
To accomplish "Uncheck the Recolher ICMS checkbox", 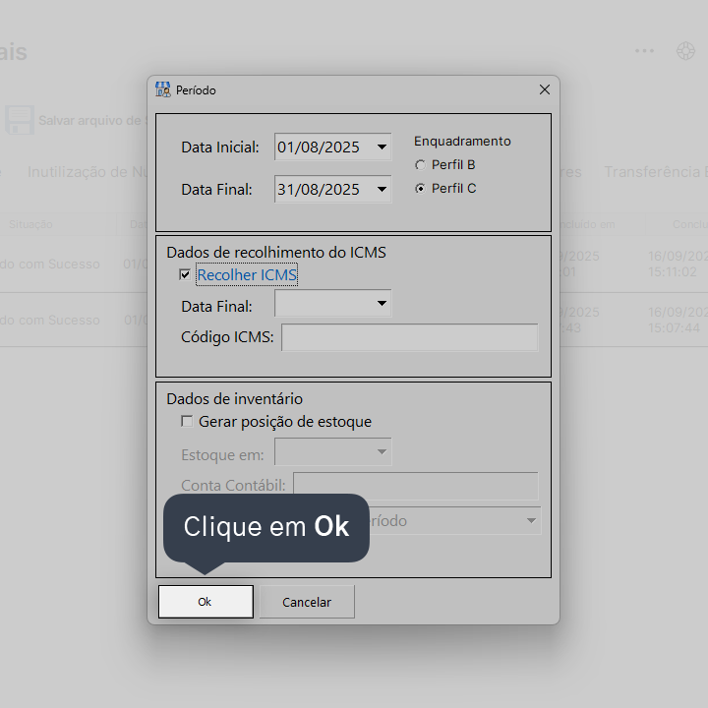I will 185,274.
